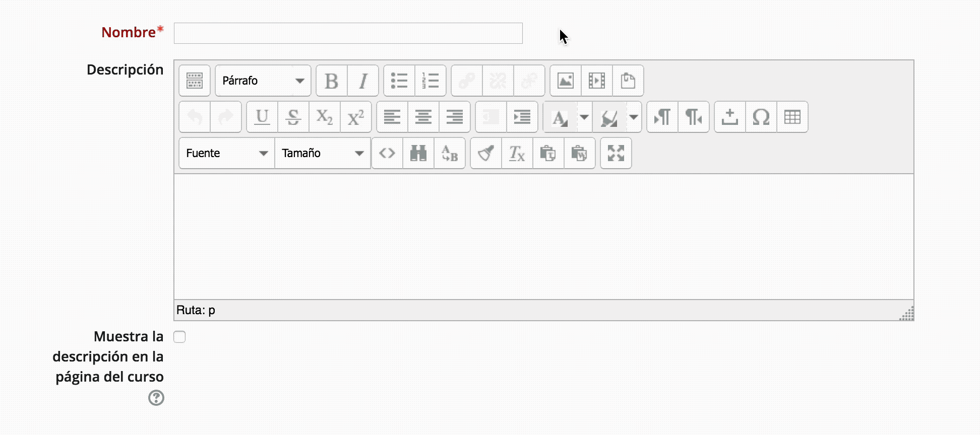Toggle the toolbar rows icon
Screen dimensions: 980x435
pos(194,81)
